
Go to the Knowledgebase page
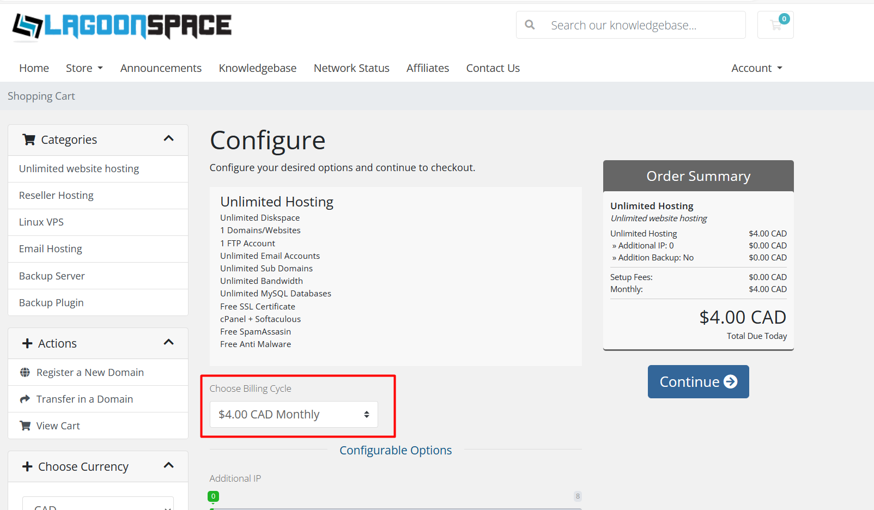(258, 68)
